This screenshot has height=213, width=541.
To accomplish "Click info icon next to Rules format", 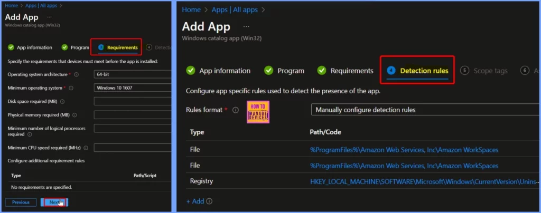I will (x=236, y=110).
